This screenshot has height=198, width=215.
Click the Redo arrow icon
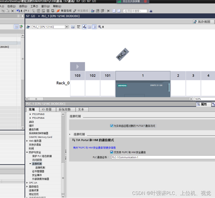(25, 11)
